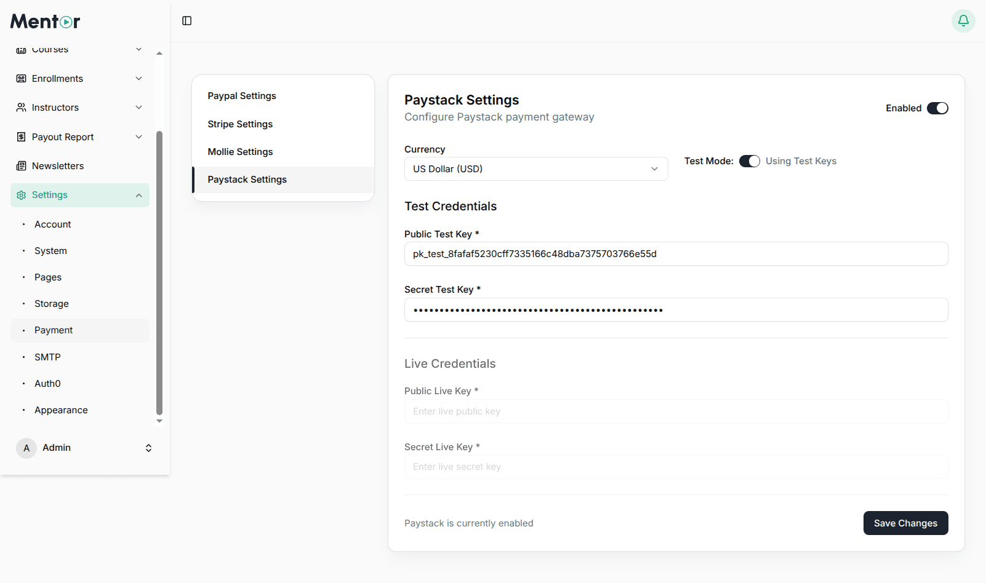
Task: Click the Public Live Key input field
Action: (x=676, y=411)
